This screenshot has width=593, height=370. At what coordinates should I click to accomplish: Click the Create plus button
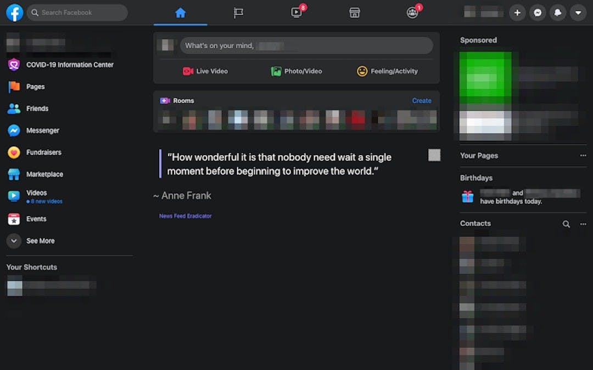coord(517,13)
